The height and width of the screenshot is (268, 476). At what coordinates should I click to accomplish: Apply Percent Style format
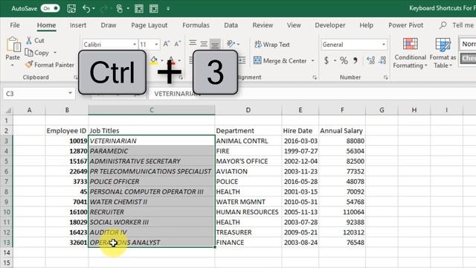[344, 60]
